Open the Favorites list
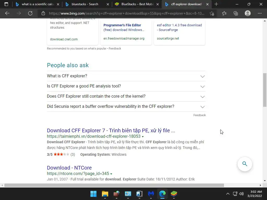The image size is (267, 200). (224, 13)
